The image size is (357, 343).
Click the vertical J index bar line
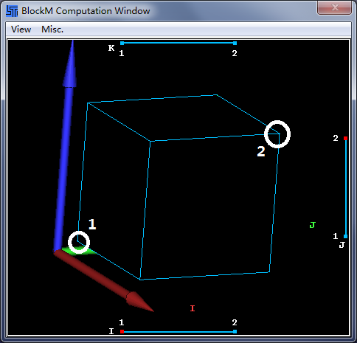tap(345, 187)
